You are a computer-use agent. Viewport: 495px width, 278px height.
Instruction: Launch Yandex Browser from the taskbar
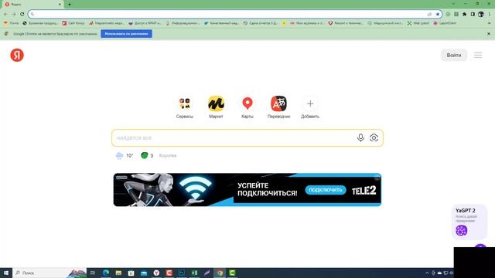point(156,273)
